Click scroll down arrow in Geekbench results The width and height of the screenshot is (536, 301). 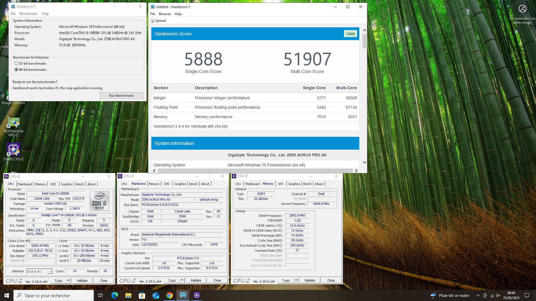[x=365, y=162]
